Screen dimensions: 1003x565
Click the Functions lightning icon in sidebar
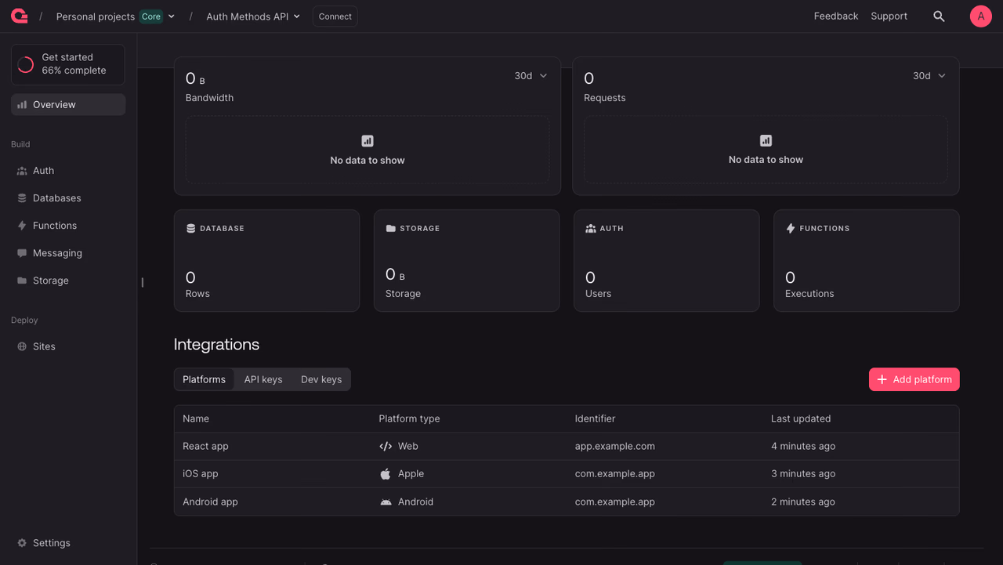(22, 226)
